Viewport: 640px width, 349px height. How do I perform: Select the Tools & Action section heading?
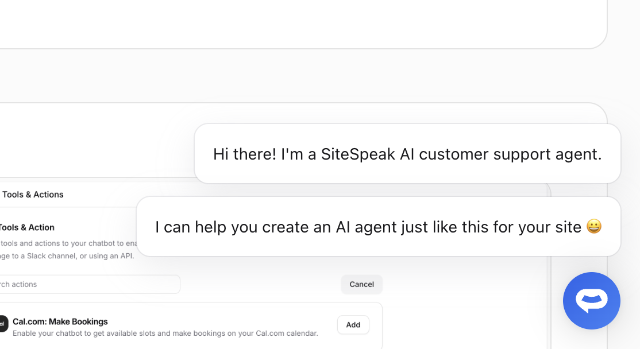coord(27,227)
